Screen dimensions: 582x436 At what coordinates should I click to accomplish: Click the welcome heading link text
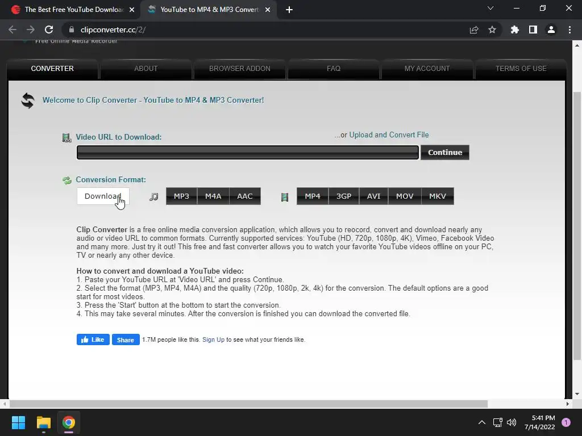[x=153, y=100]
